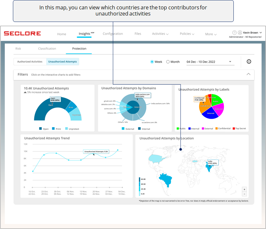Select the Week radio button

(152, 62)
